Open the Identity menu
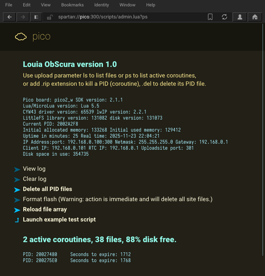This screenshot has width=265, height=276. tap(101, 5)
